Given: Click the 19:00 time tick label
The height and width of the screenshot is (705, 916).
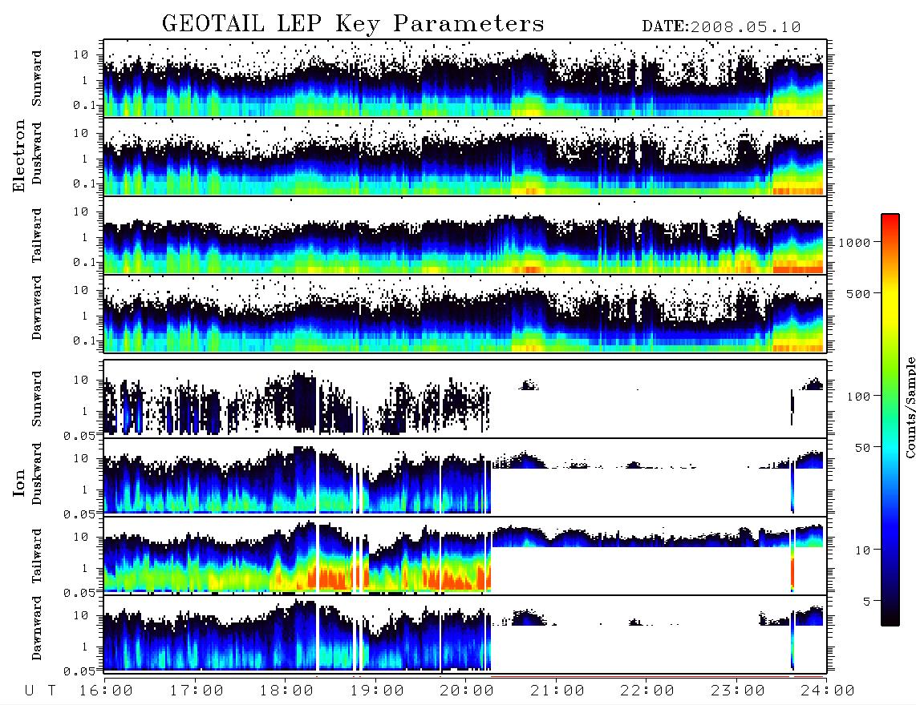Looking at the screenshot, I should tap(377, 691).
